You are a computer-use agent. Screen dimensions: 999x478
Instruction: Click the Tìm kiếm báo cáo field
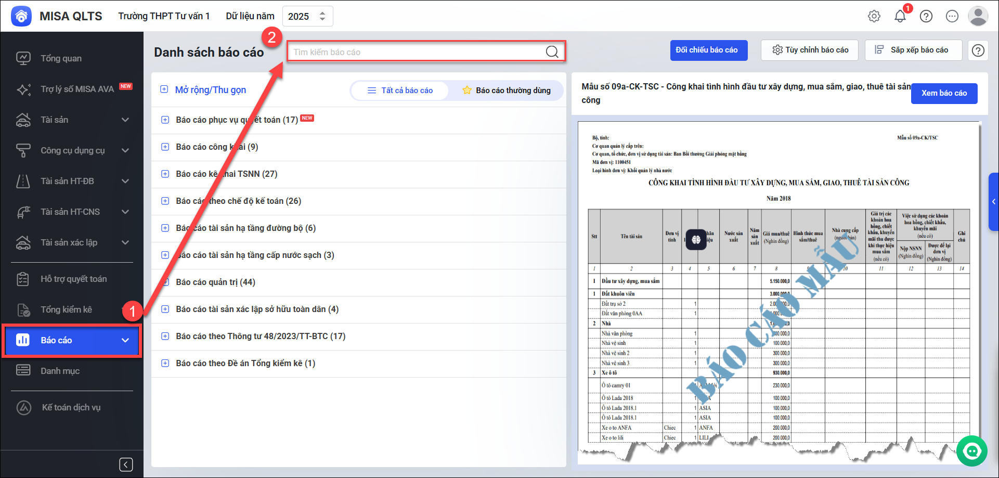[426, 51]
